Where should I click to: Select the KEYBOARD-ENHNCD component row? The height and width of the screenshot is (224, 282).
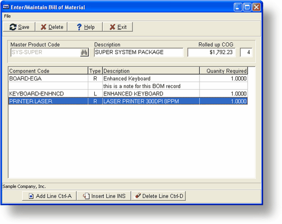(128, 93)
